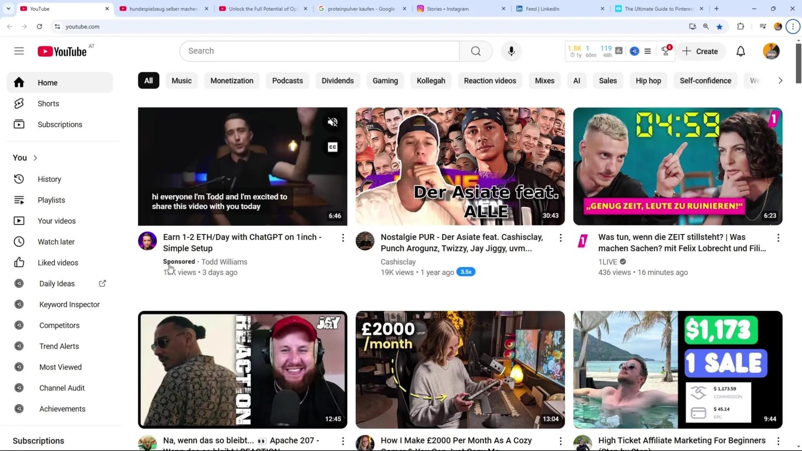This screenshot has width=802, height=451.
Task: Open Your videos in sidebar
Action: pos(60,221)
